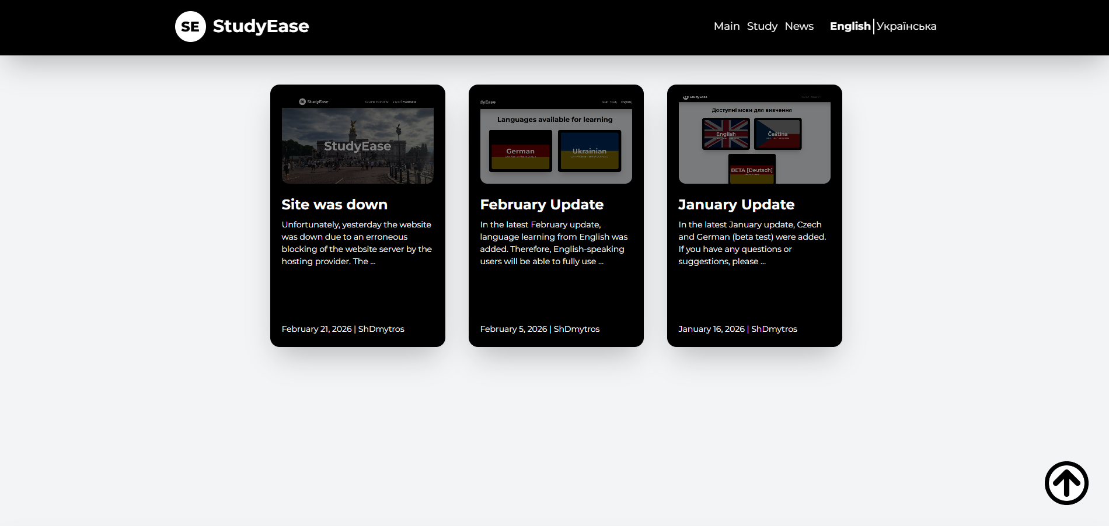Click the "February Update" headline

click(541, 205)
